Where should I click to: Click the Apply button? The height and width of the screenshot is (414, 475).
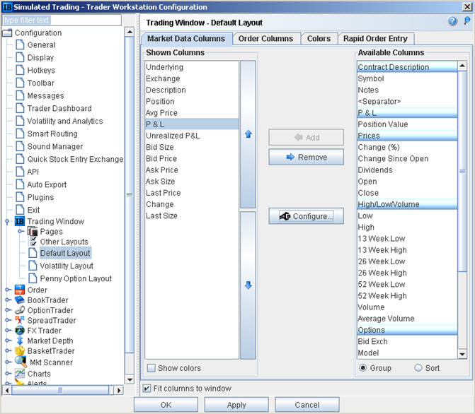[x=236, y=405]
